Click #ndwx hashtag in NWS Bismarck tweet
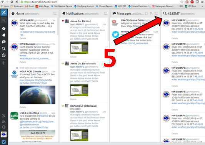The width and height of the screenshot is (205, 145). click(23, 56)
